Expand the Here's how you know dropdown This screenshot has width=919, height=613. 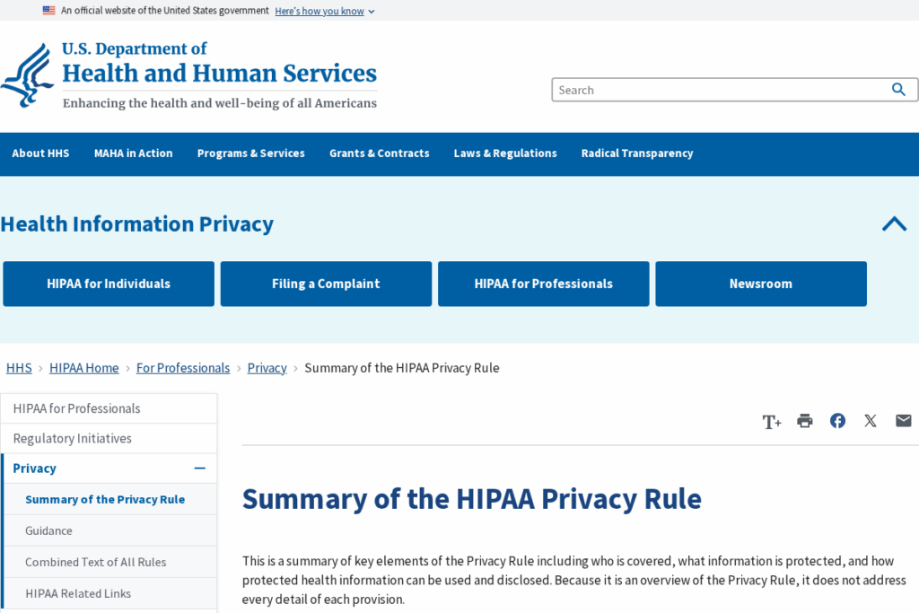click(325, 11)
